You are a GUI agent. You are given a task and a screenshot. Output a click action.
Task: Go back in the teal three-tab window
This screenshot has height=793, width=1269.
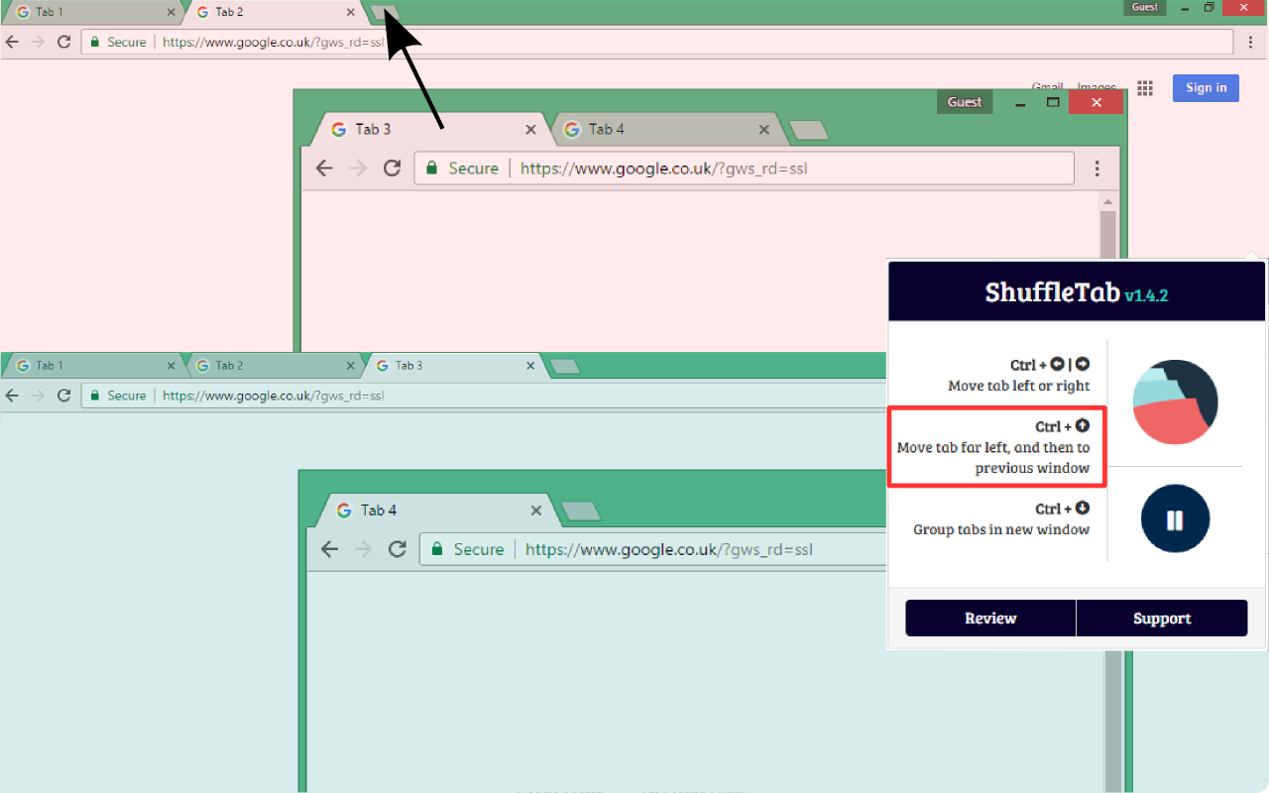tap(12, 396)
